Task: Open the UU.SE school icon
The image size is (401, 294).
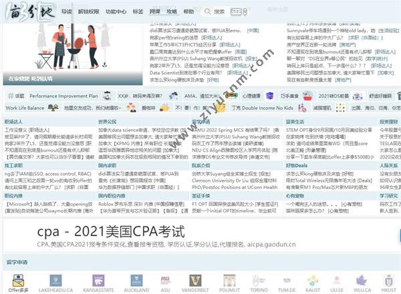Action: [x=337, y=281]
